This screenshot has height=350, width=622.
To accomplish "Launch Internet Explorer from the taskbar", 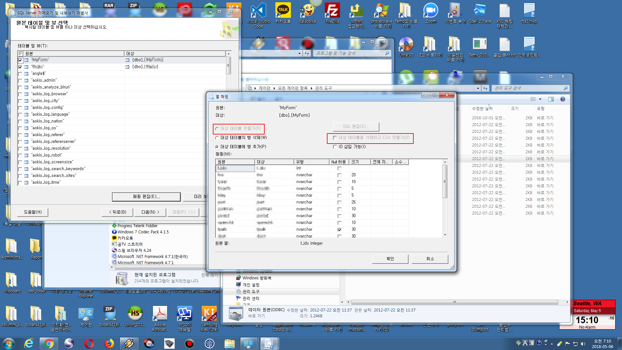I will coord(29,344).
